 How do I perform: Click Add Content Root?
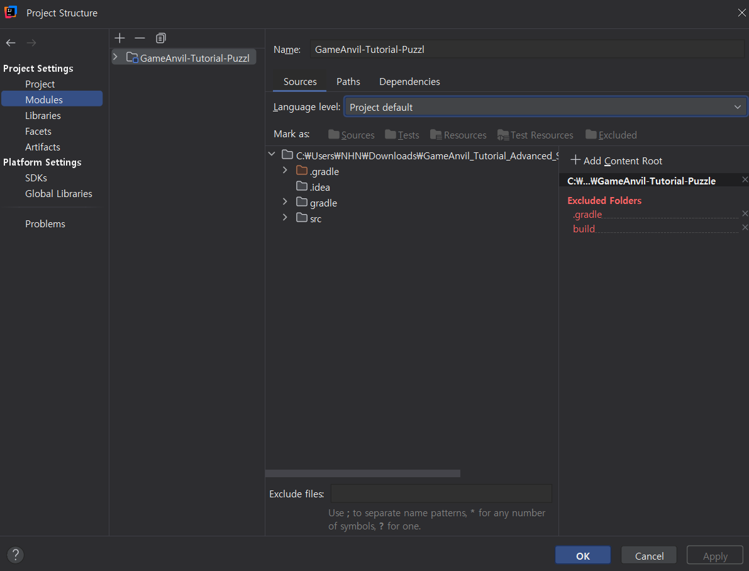coord(616,161)
